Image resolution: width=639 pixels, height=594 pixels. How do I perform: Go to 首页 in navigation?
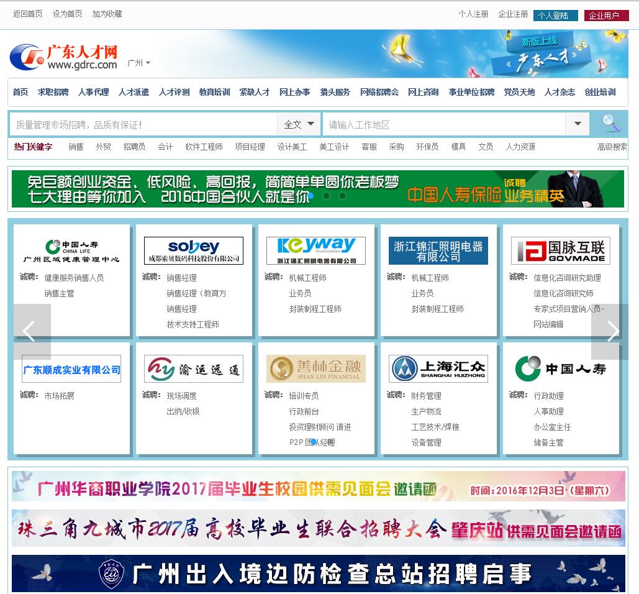click(x=20, y=92)
